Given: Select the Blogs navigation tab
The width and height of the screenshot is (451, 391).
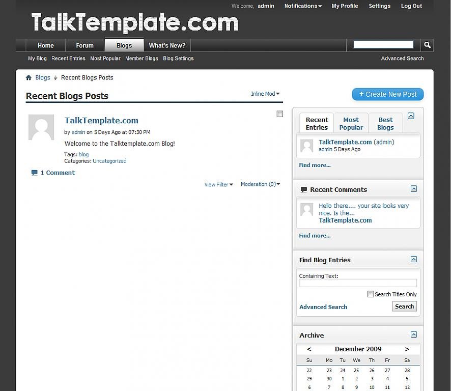Looking at the screenshot, I should 124,45.
